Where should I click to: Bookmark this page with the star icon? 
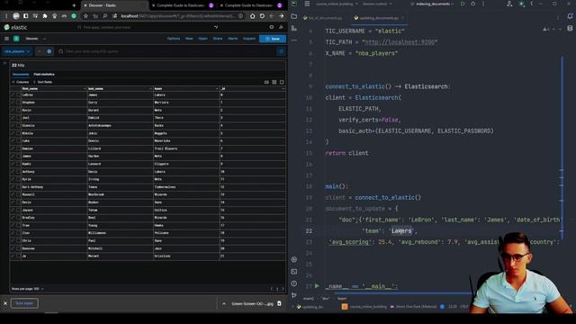(x=85, y=16)
